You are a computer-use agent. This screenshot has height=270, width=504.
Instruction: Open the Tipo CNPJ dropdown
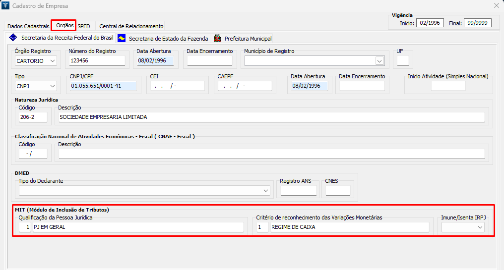pos(53,86)
